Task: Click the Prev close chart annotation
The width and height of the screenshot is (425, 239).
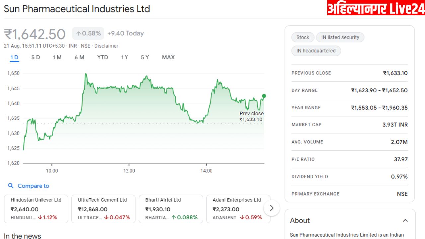Action: 252,117
